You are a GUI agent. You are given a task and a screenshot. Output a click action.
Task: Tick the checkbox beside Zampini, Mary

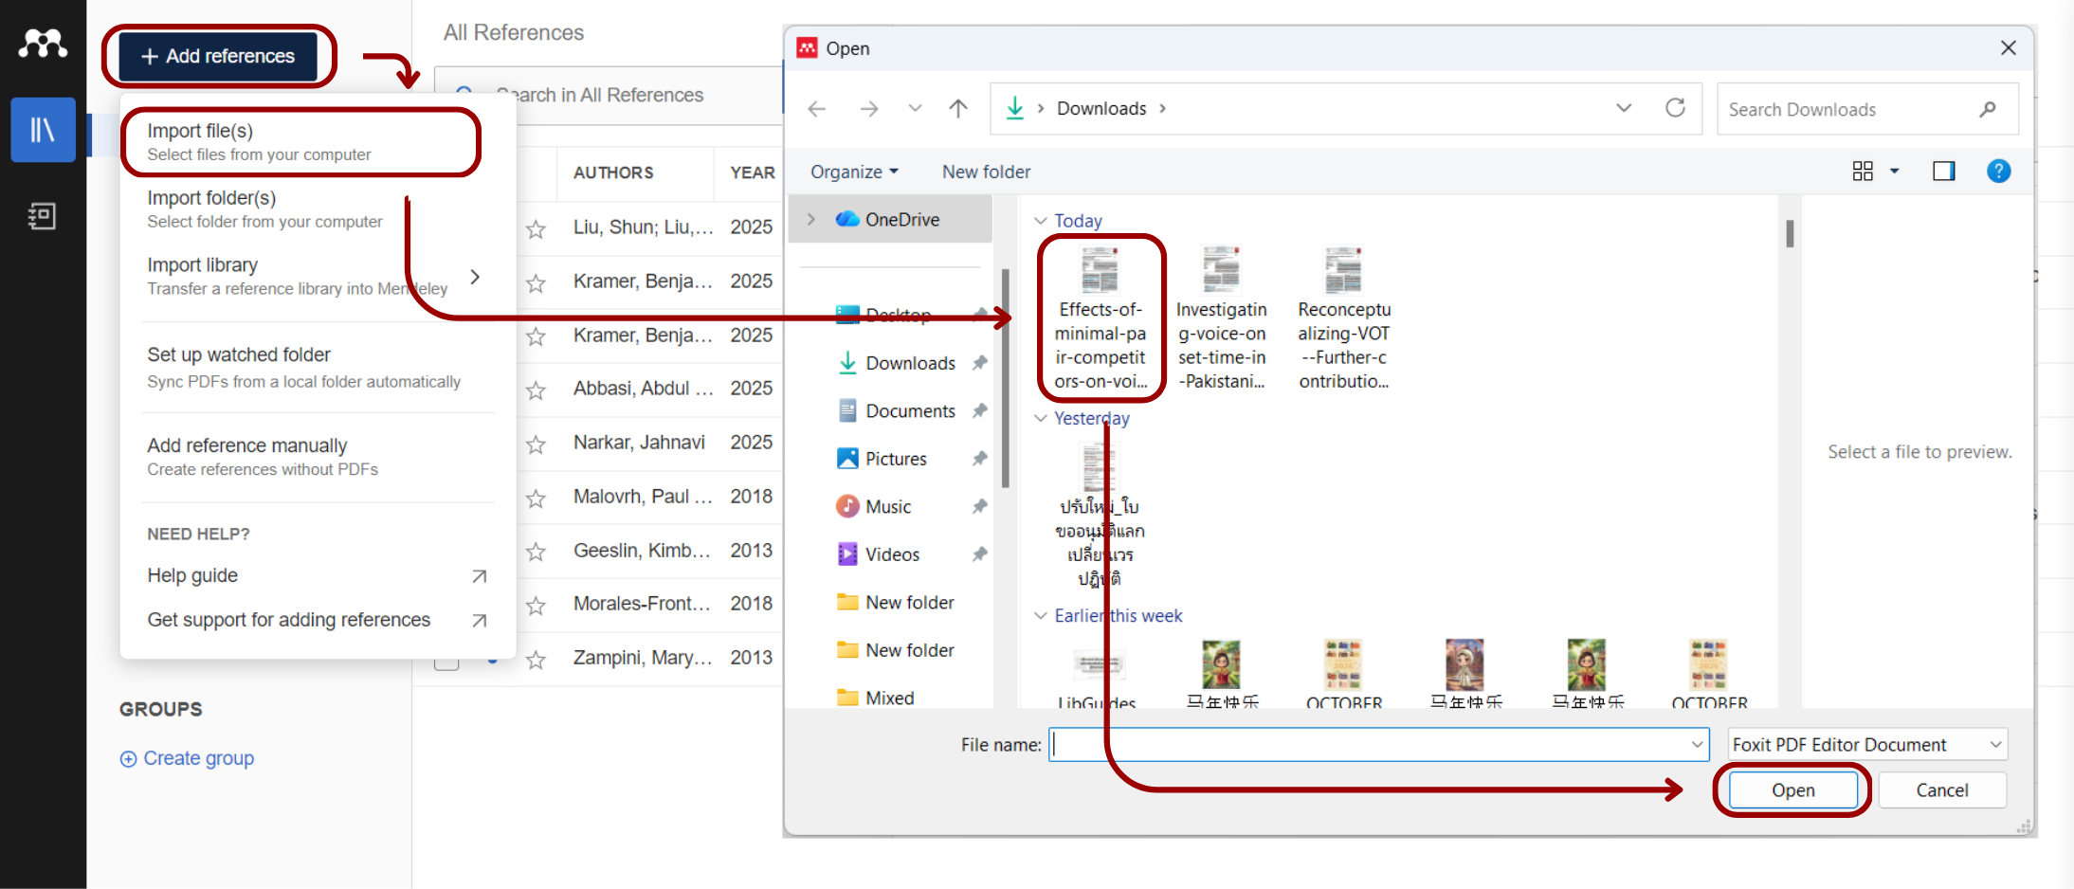tap(446, 660)
